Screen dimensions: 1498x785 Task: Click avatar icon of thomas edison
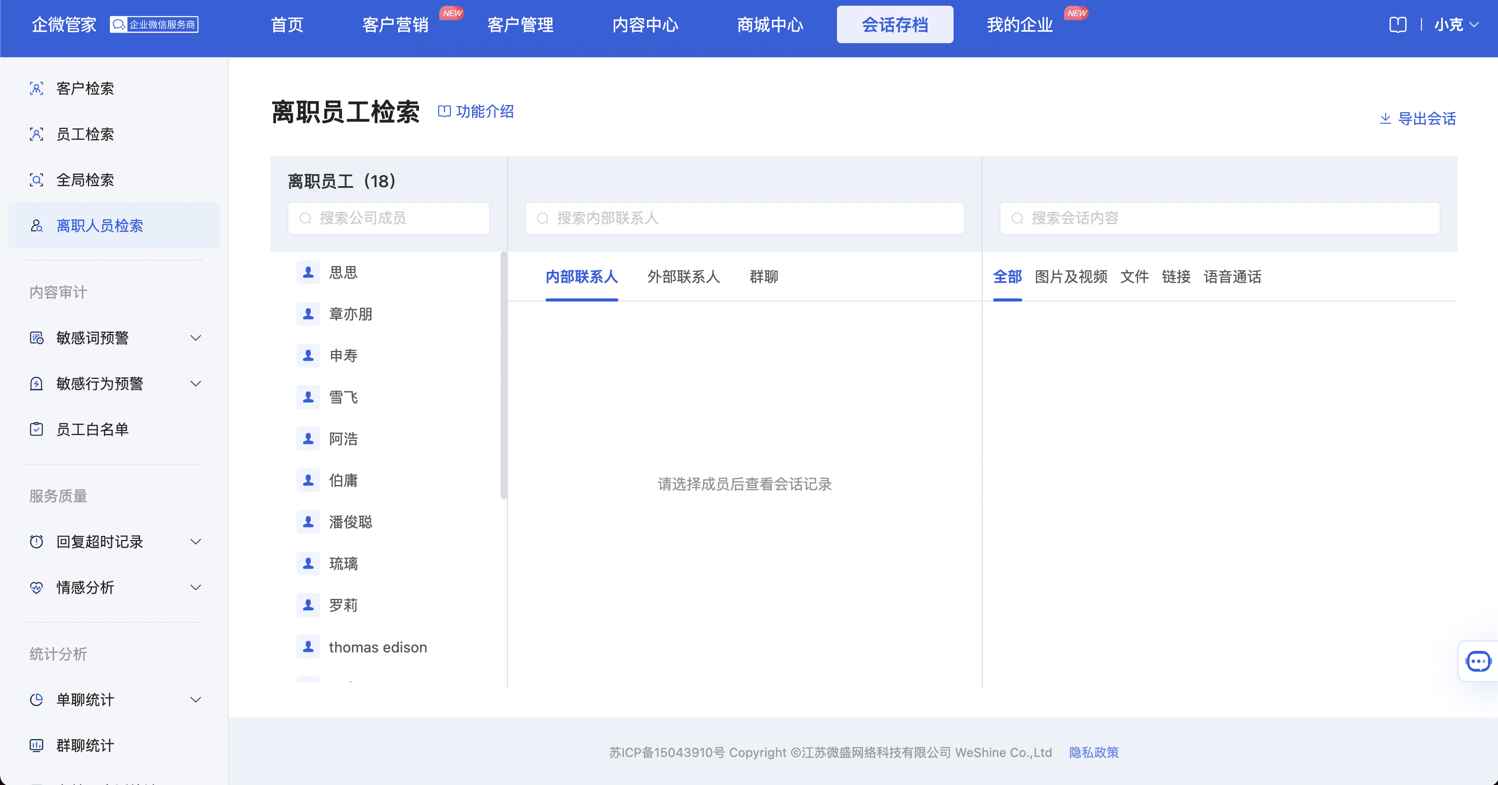coord(308,647)
